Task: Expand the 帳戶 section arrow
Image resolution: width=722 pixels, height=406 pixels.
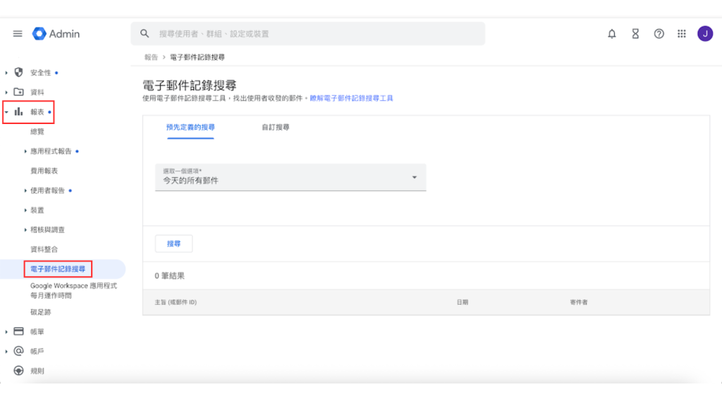Action: (6, 351)
